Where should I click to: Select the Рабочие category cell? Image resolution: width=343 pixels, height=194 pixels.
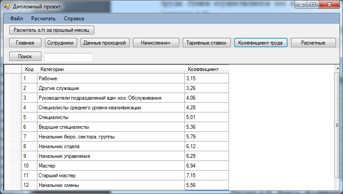point(111,78)
